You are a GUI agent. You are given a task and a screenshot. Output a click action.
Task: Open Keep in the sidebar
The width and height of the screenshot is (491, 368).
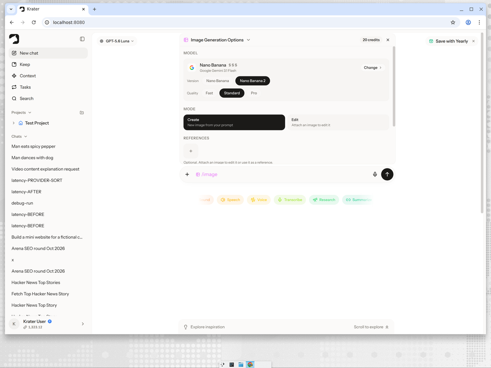pyautogui.click(x=48, y=65)
